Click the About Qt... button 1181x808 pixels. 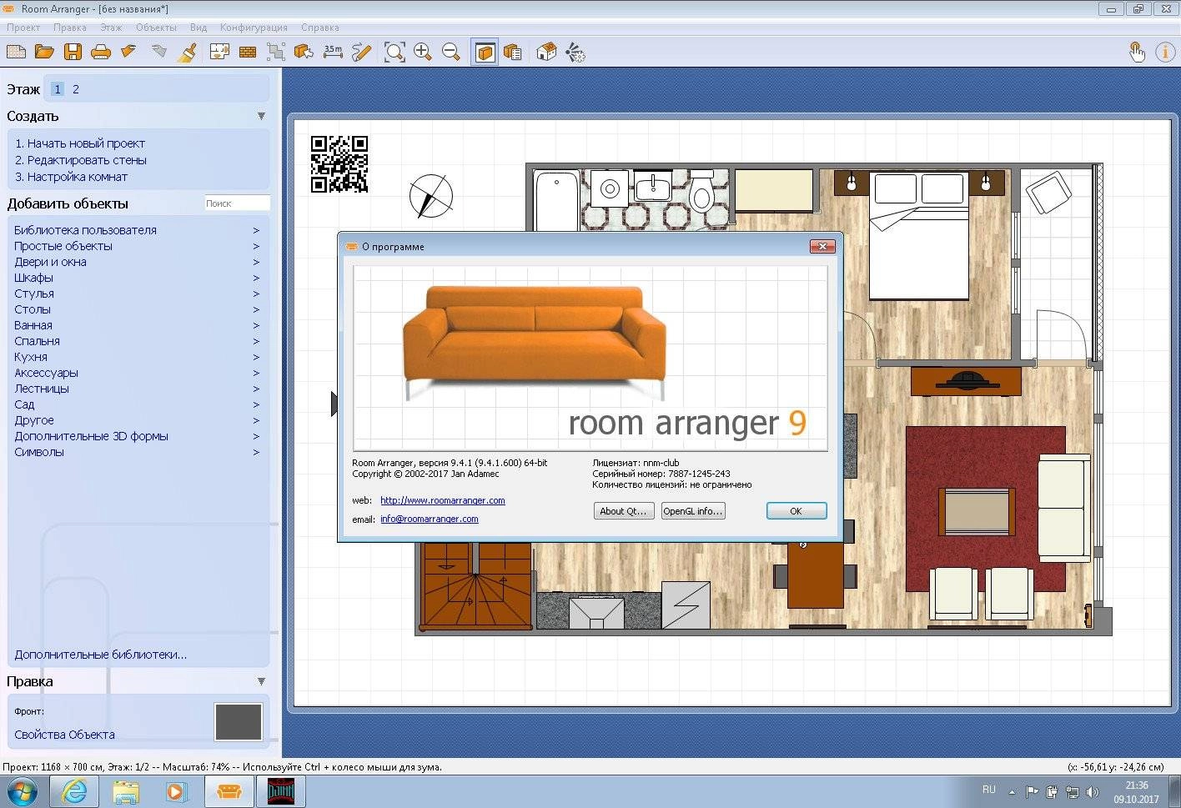(623, 511)
